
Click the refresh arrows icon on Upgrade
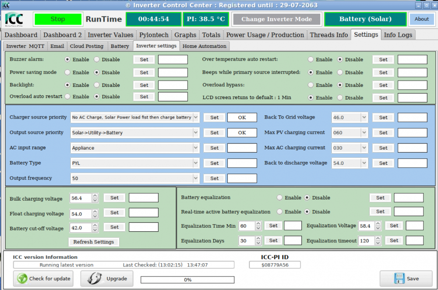(x=95, y=279)
